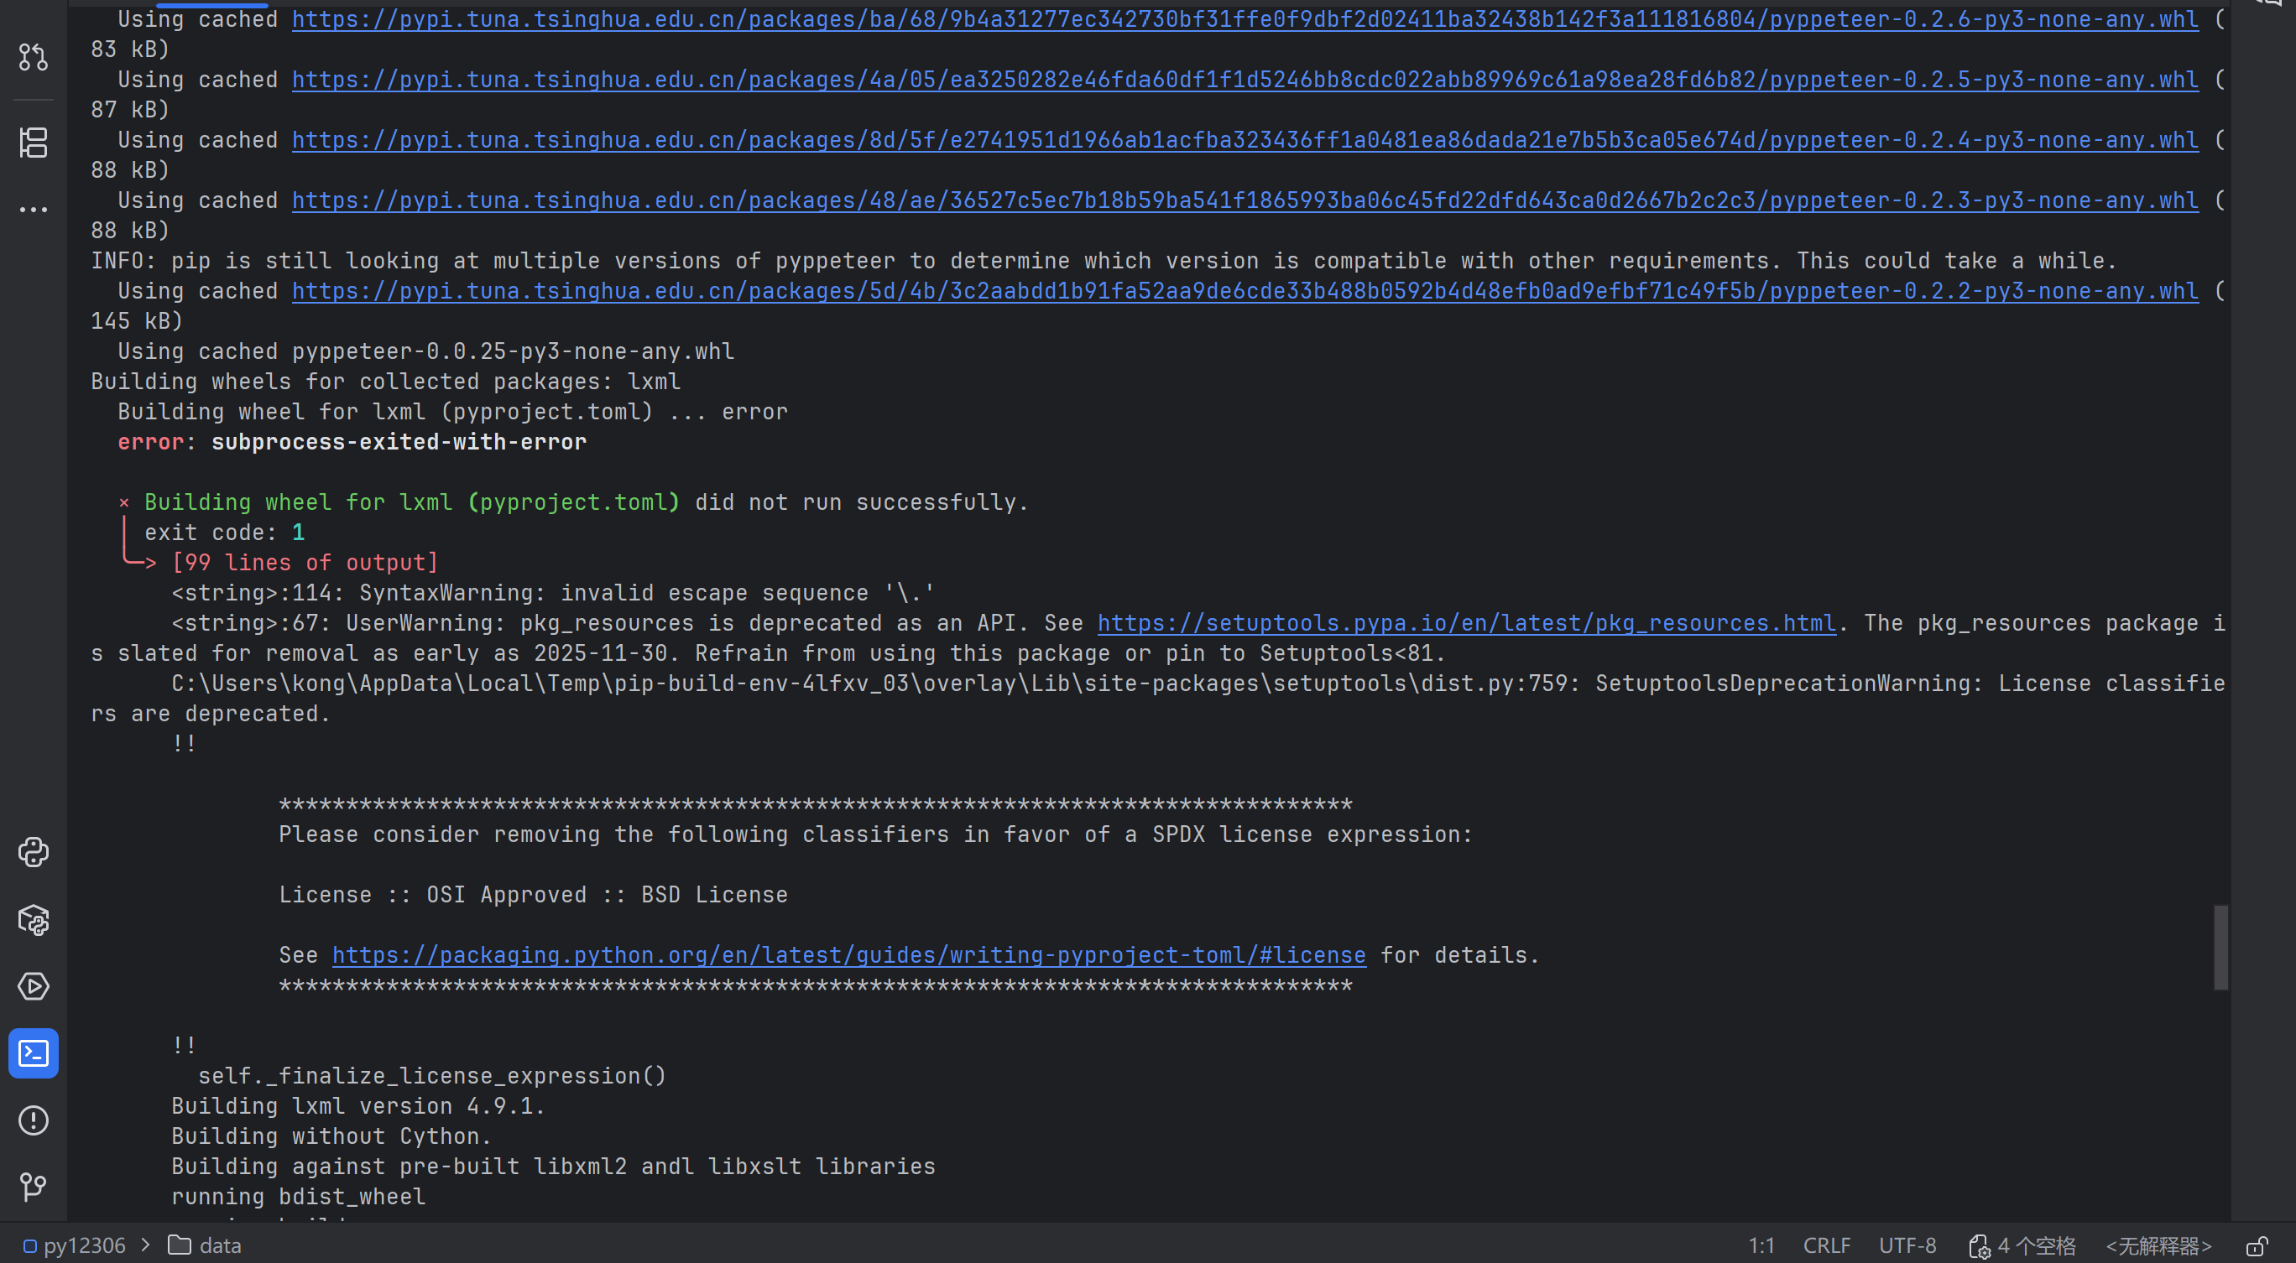Open the Problems tool window
2296x1263 pixels.
[x=33, y=1120]
